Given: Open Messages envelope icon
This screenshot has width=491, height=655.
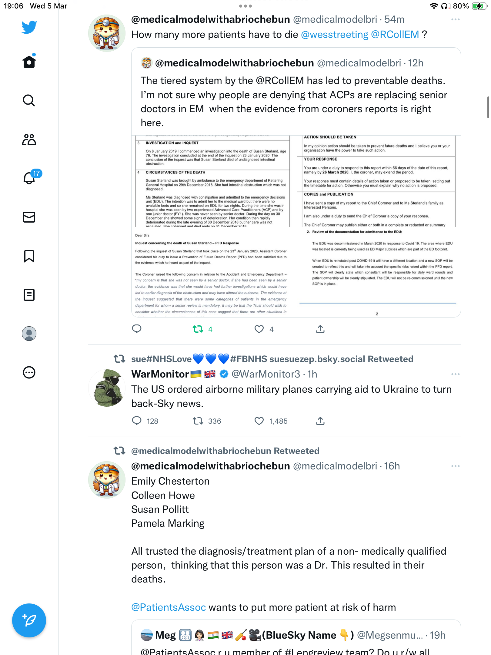Looking at the screenshot, I should click(29, 217).
